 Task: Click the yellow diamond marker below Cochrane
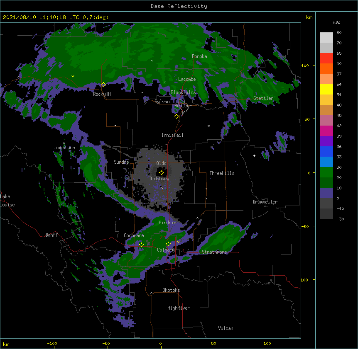point(141,245)
